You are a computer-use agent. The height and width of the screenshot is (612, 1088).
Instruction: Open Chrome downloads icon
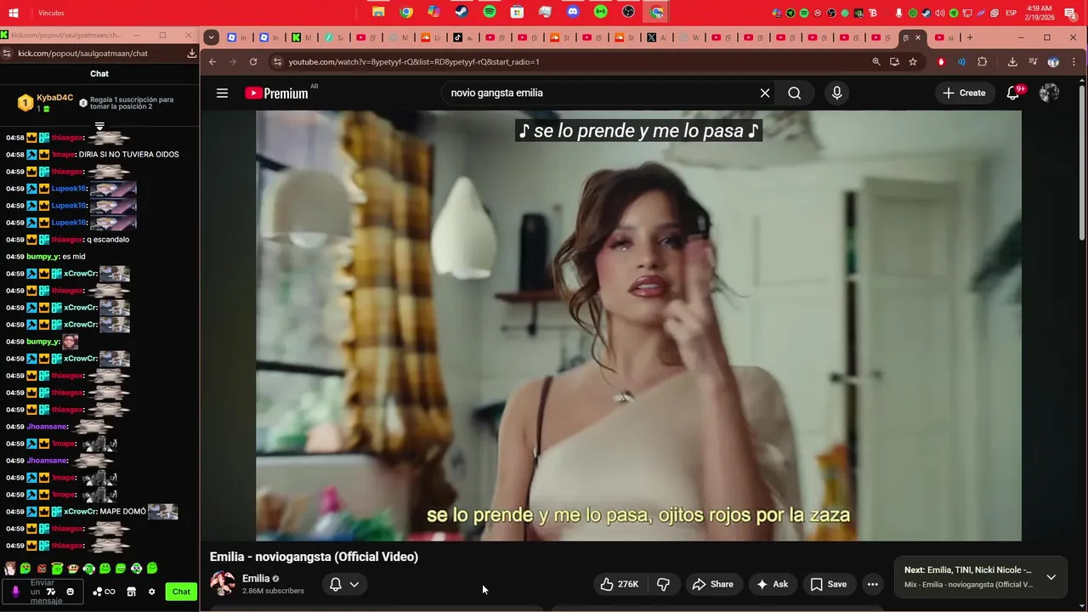(x=1012, y=62)
